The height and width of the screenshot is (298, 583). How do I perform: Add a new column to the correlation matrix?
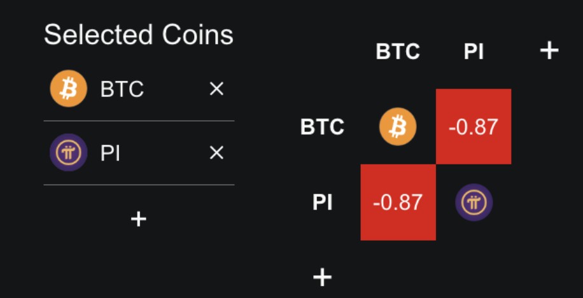tap(549, 51)
